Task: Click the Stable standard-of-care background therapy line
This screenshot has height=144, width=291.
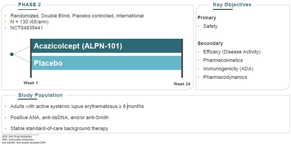Action: point(59,128)
